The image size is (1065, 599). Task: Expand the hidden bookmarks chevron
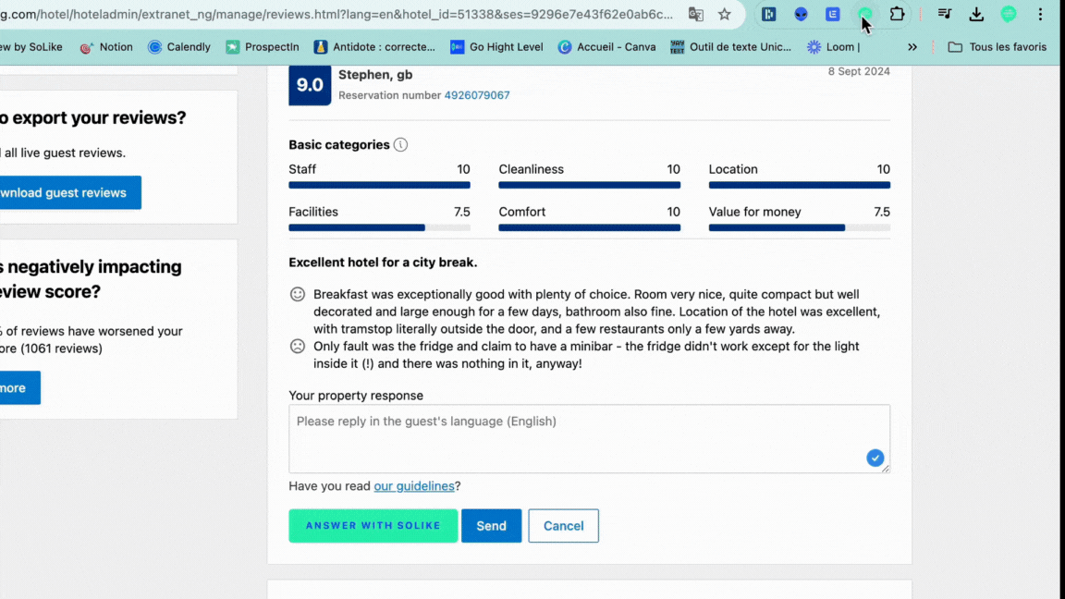click(x=912, y=47)
